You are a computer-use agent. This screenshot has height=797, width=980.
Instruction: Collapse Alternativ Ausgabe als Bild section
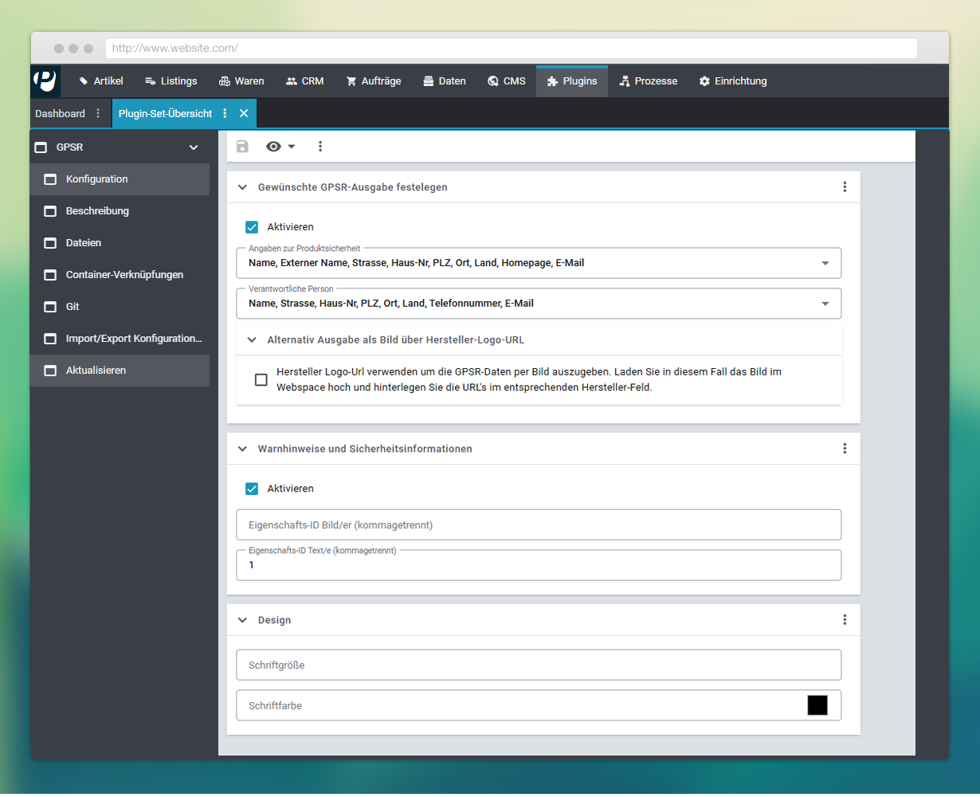[252, 340]
